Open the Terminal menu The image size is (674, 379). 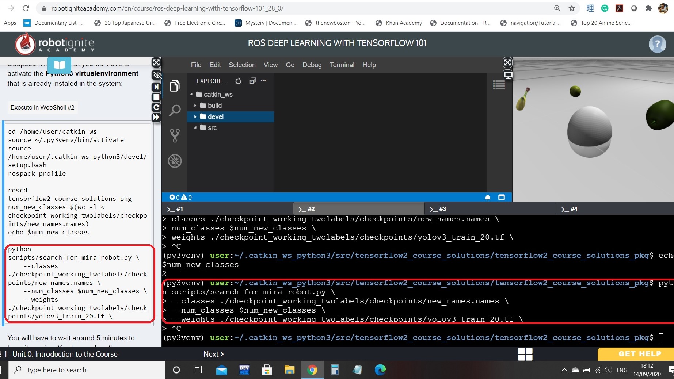click(x=342, y=65)
